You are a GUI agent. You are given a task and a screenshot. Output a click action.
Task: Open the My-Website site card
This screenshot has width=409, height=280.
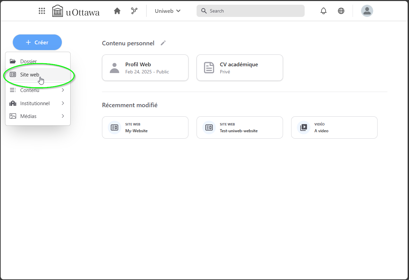(x=145, y=127)
